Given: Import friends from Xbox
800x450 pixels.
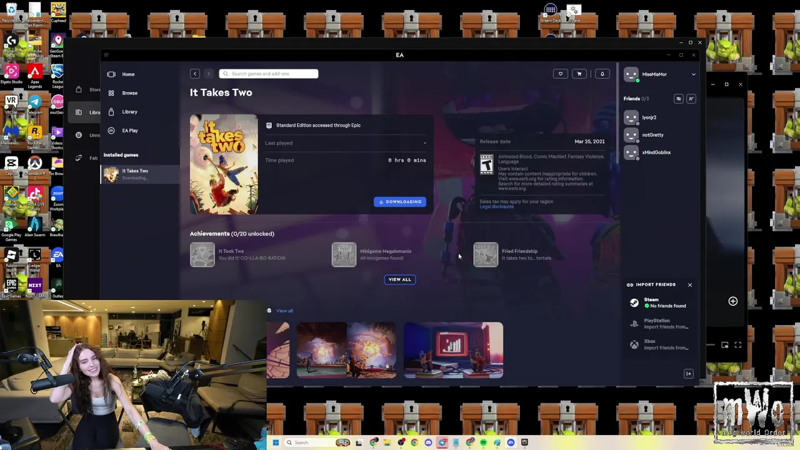Looking at the screenshot, I should coord(659,344).
